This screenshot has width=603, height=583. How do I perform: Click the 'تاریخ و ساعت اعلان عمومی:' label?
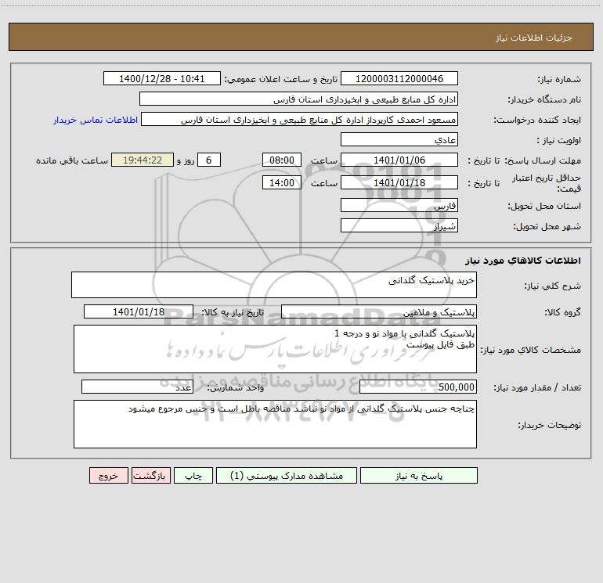point(280,79)
